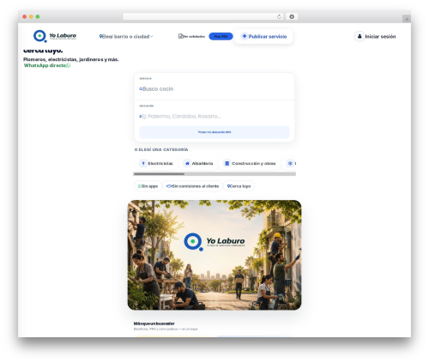The width and height of the screenshot is (429, 363).
Task: Click the magnifier icon in the service field
Action: pyautogui.click(x=141, y=89)
